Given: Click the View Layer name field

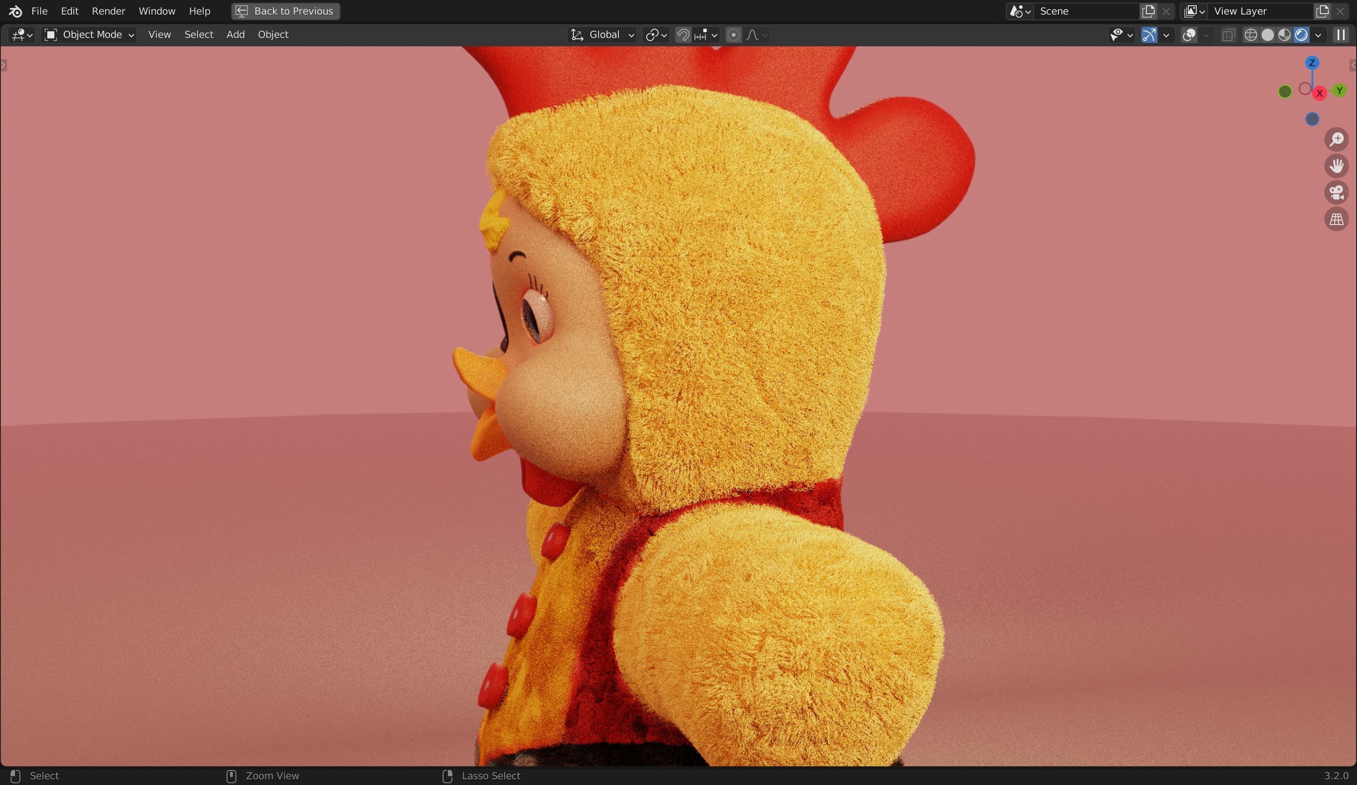Looking at the screenshot, I should click(1260, 11).
